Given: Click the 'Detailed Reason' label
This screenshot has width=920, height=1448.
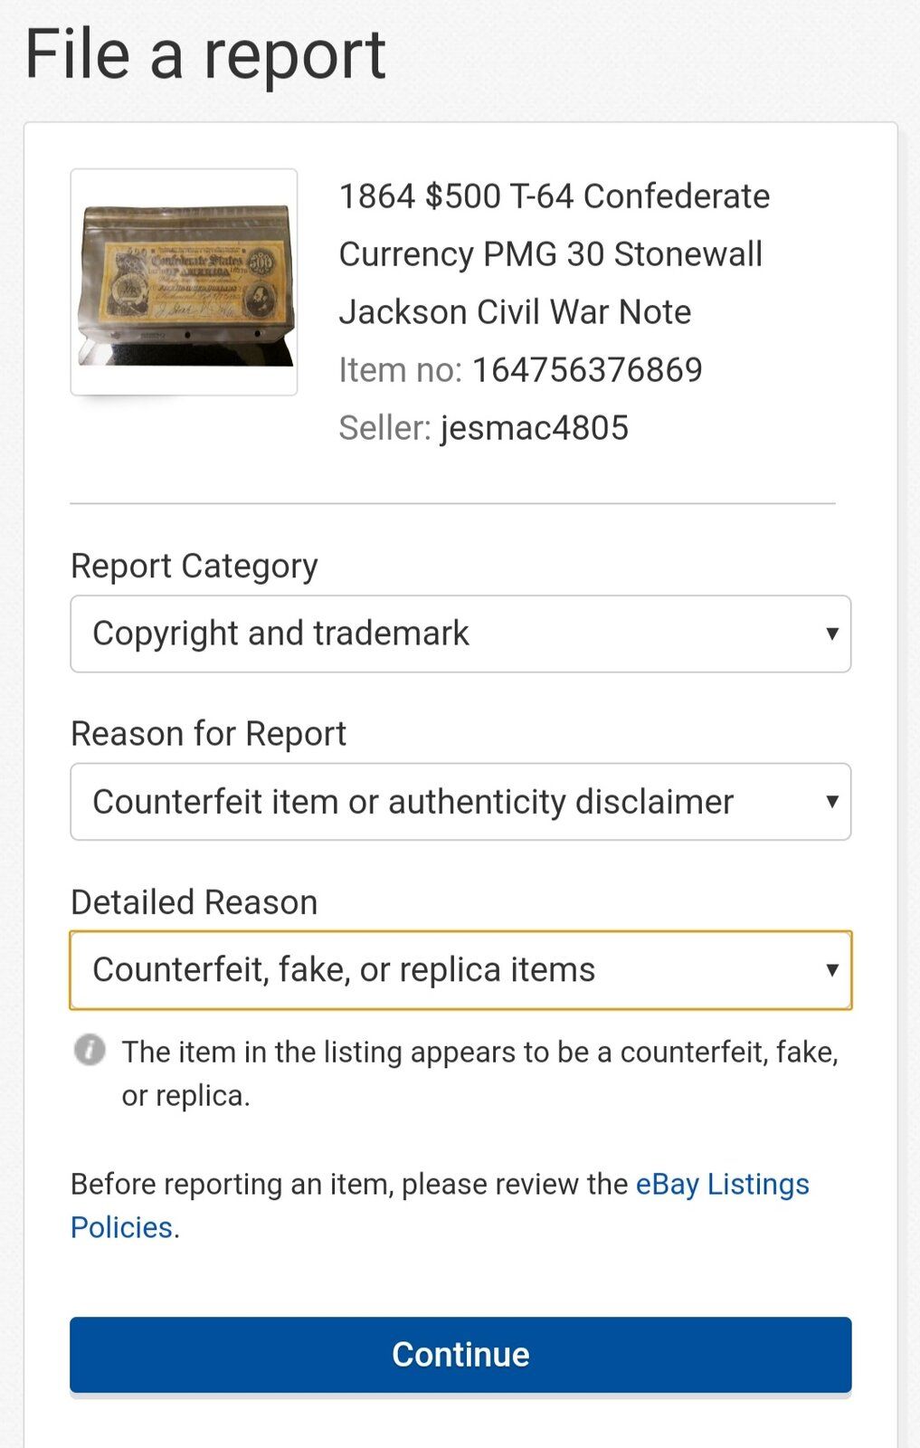Looking at the screenshot, I should pyautogui.click(x=194, y=902).
